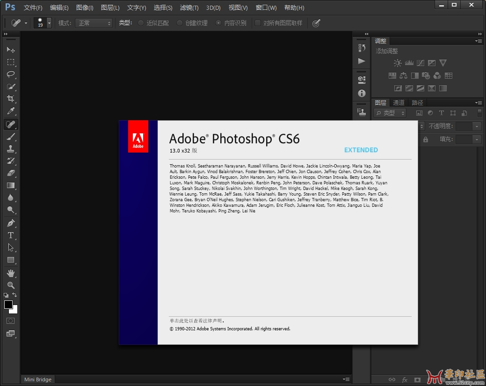Select the Horizontal Type tool
Screen dimensions: 486x386
[x=11, y=235]
